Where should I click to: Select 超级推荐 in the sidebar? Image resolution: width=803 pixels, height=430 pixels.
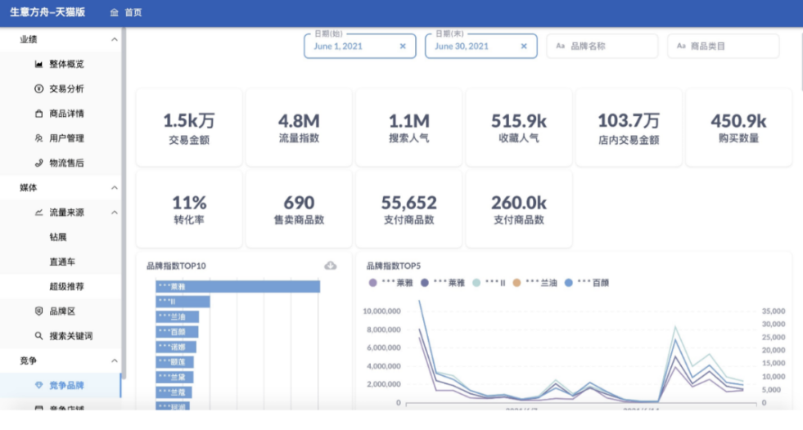coord(66,287)
